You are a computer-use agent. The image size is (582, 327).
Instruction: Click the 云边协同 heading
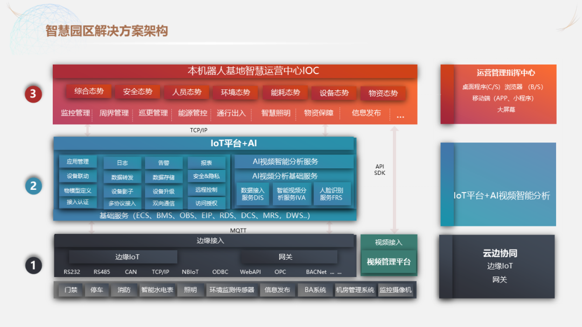point(500,253)
